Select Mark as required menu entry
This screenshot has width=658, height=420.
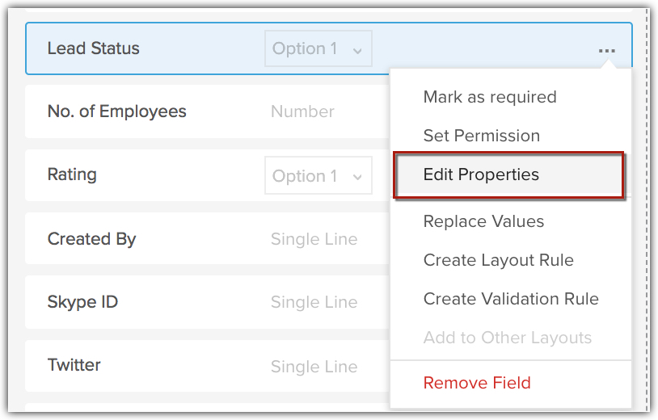(489, 97)
